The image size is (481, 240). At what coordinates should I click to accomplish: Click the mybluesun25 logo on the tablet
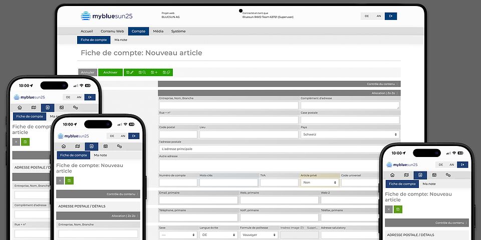pos(106,16)
